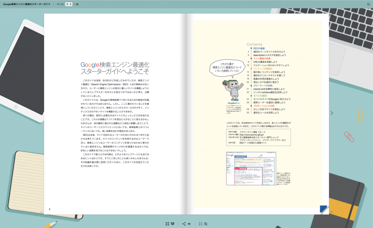Go to the next page arrow
Screen dimensions: 373x228
(x=332, y=113)
